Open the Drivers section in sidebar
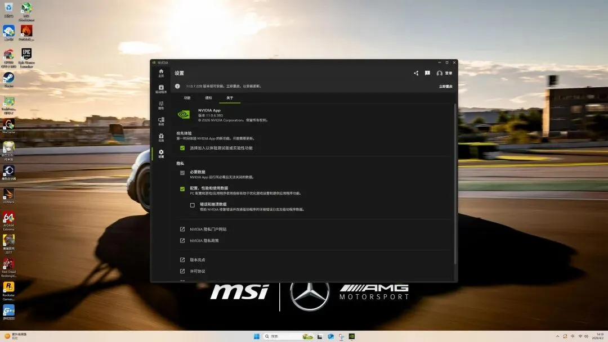 [161, 89]
